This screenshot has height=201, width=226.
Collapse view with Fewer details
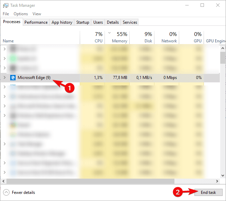point(19,193)
